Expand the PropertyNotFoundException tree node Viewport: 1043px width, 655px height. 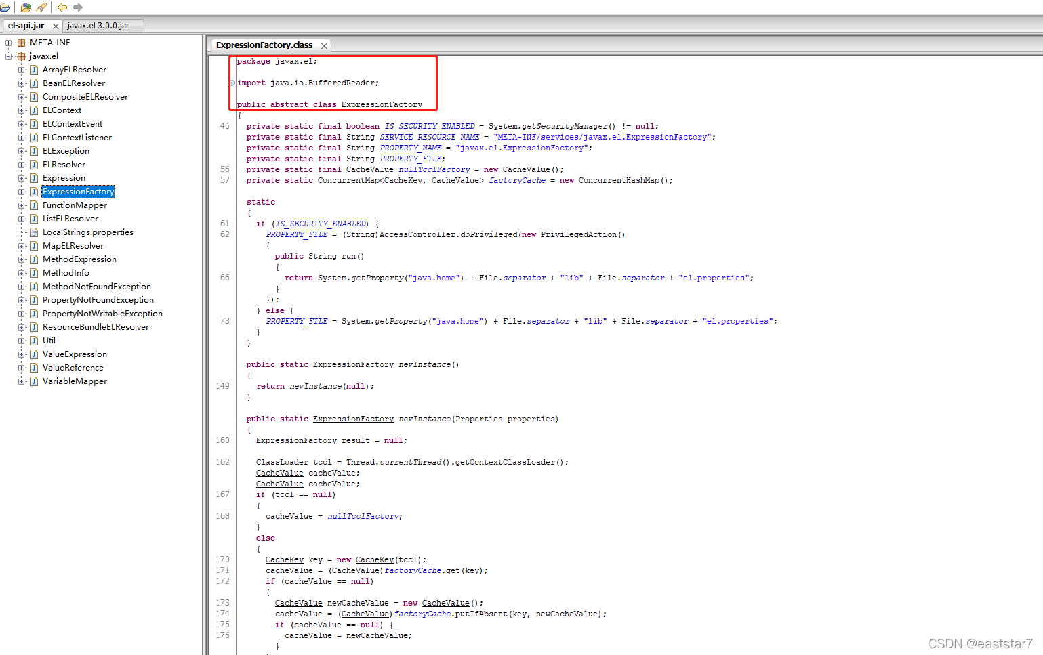21,300
